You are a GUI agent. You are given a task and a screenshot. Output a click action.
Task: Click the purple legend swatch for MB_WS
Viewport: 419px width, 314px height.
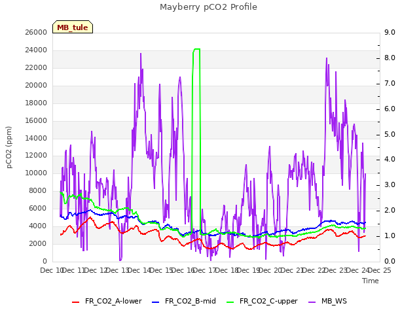point(312,302)
